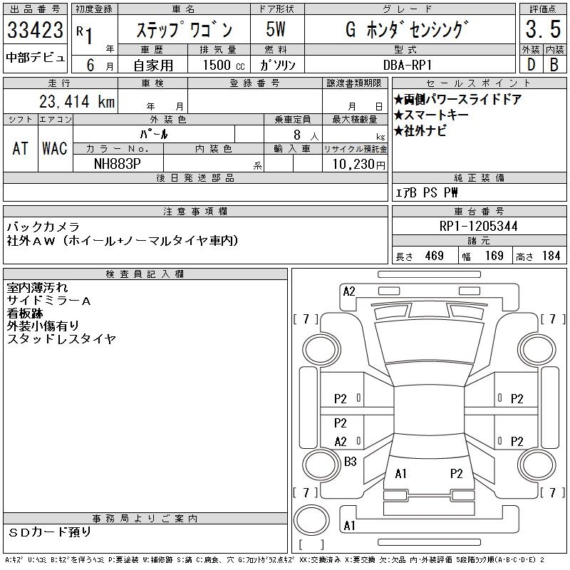Click the grade G ホンダセンシング
This screenshot has width=570, height=570.
(x=407, y=29)
